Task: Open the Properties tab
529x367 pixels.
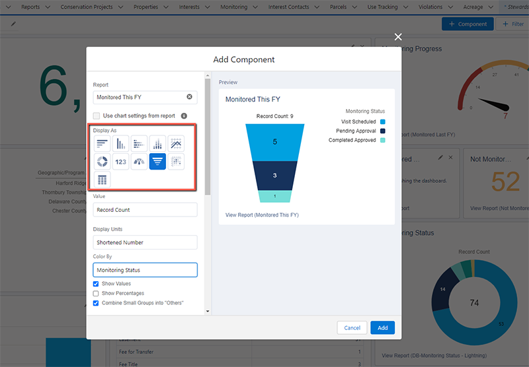Action: pyautogui.click(x=145, y=7)
